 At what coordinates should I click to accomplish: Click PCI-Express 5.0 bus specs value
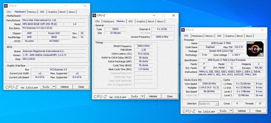(x=54, y=28)
